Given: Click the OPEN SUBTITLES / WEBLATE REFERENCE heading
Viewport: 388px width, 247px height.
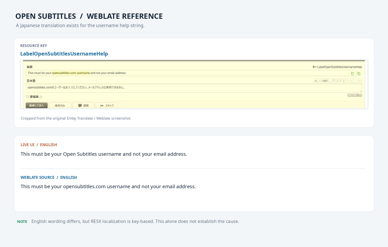Looking at the screenshot, I should click(89, 16).
